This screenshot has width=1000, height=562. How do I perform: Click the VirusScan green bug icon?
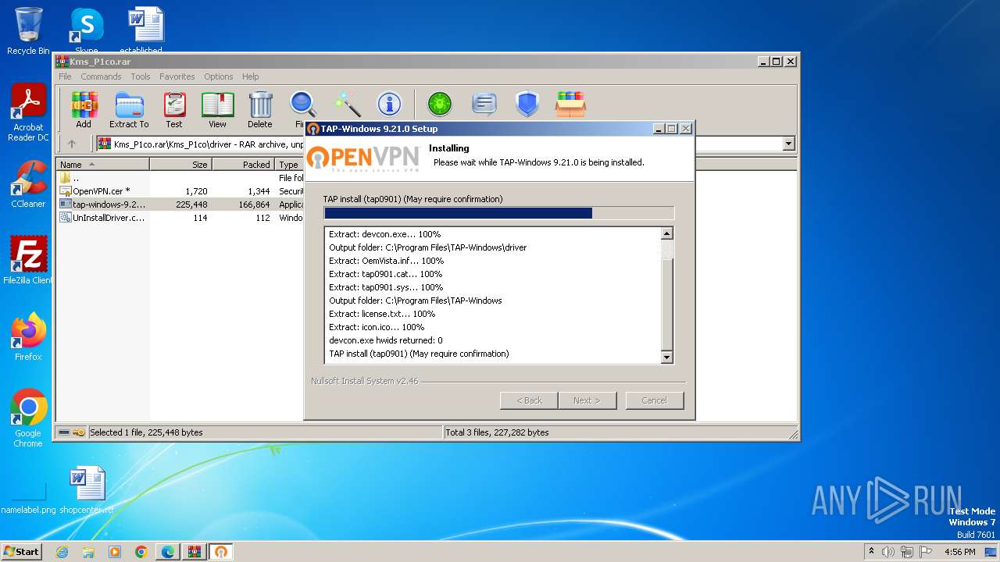(x=440, y=105)
